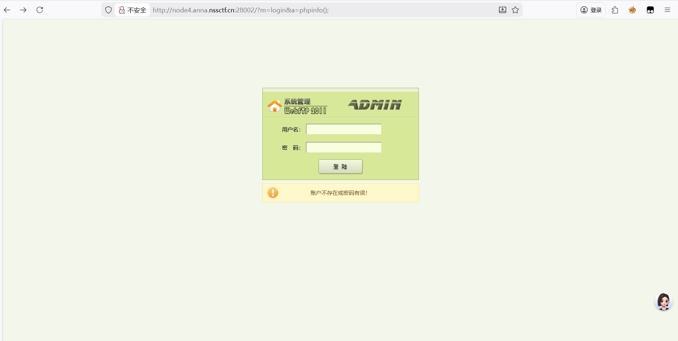Click the black square extension icon
The image size is (678, 341).
click(650, 10)
